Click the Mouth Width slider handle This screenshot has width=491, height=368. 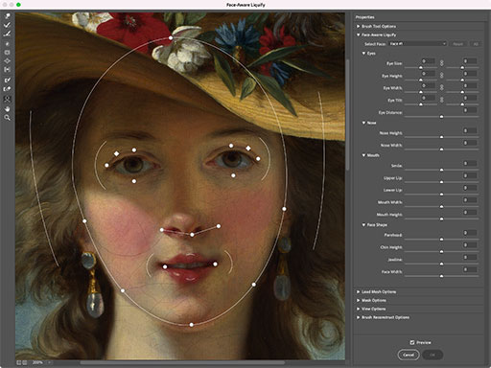tap(441, 206)
